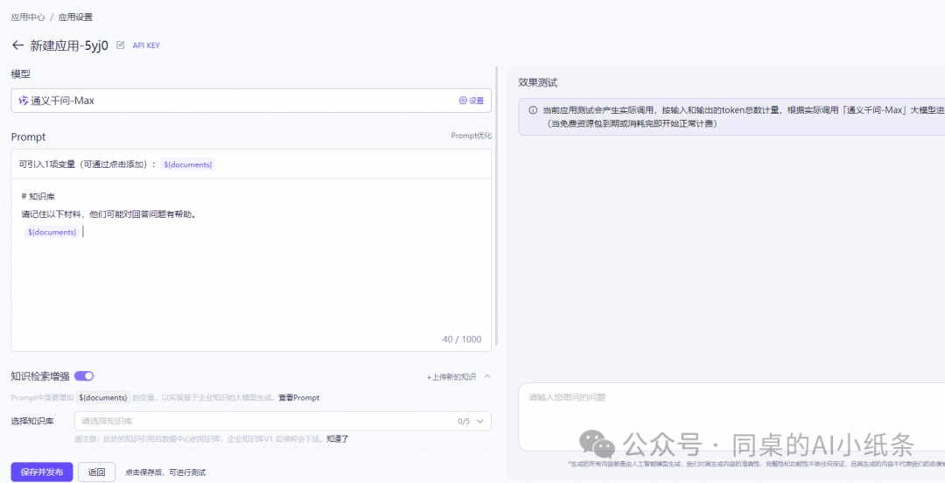The width and height of the screenshot is (945, 483).
Task: Click the 保存并发布 button
Action: click(x=42, y=472)
